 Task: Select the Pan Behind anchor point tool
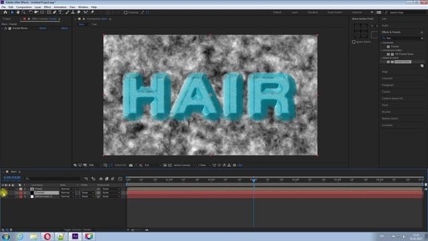point(41,12)
